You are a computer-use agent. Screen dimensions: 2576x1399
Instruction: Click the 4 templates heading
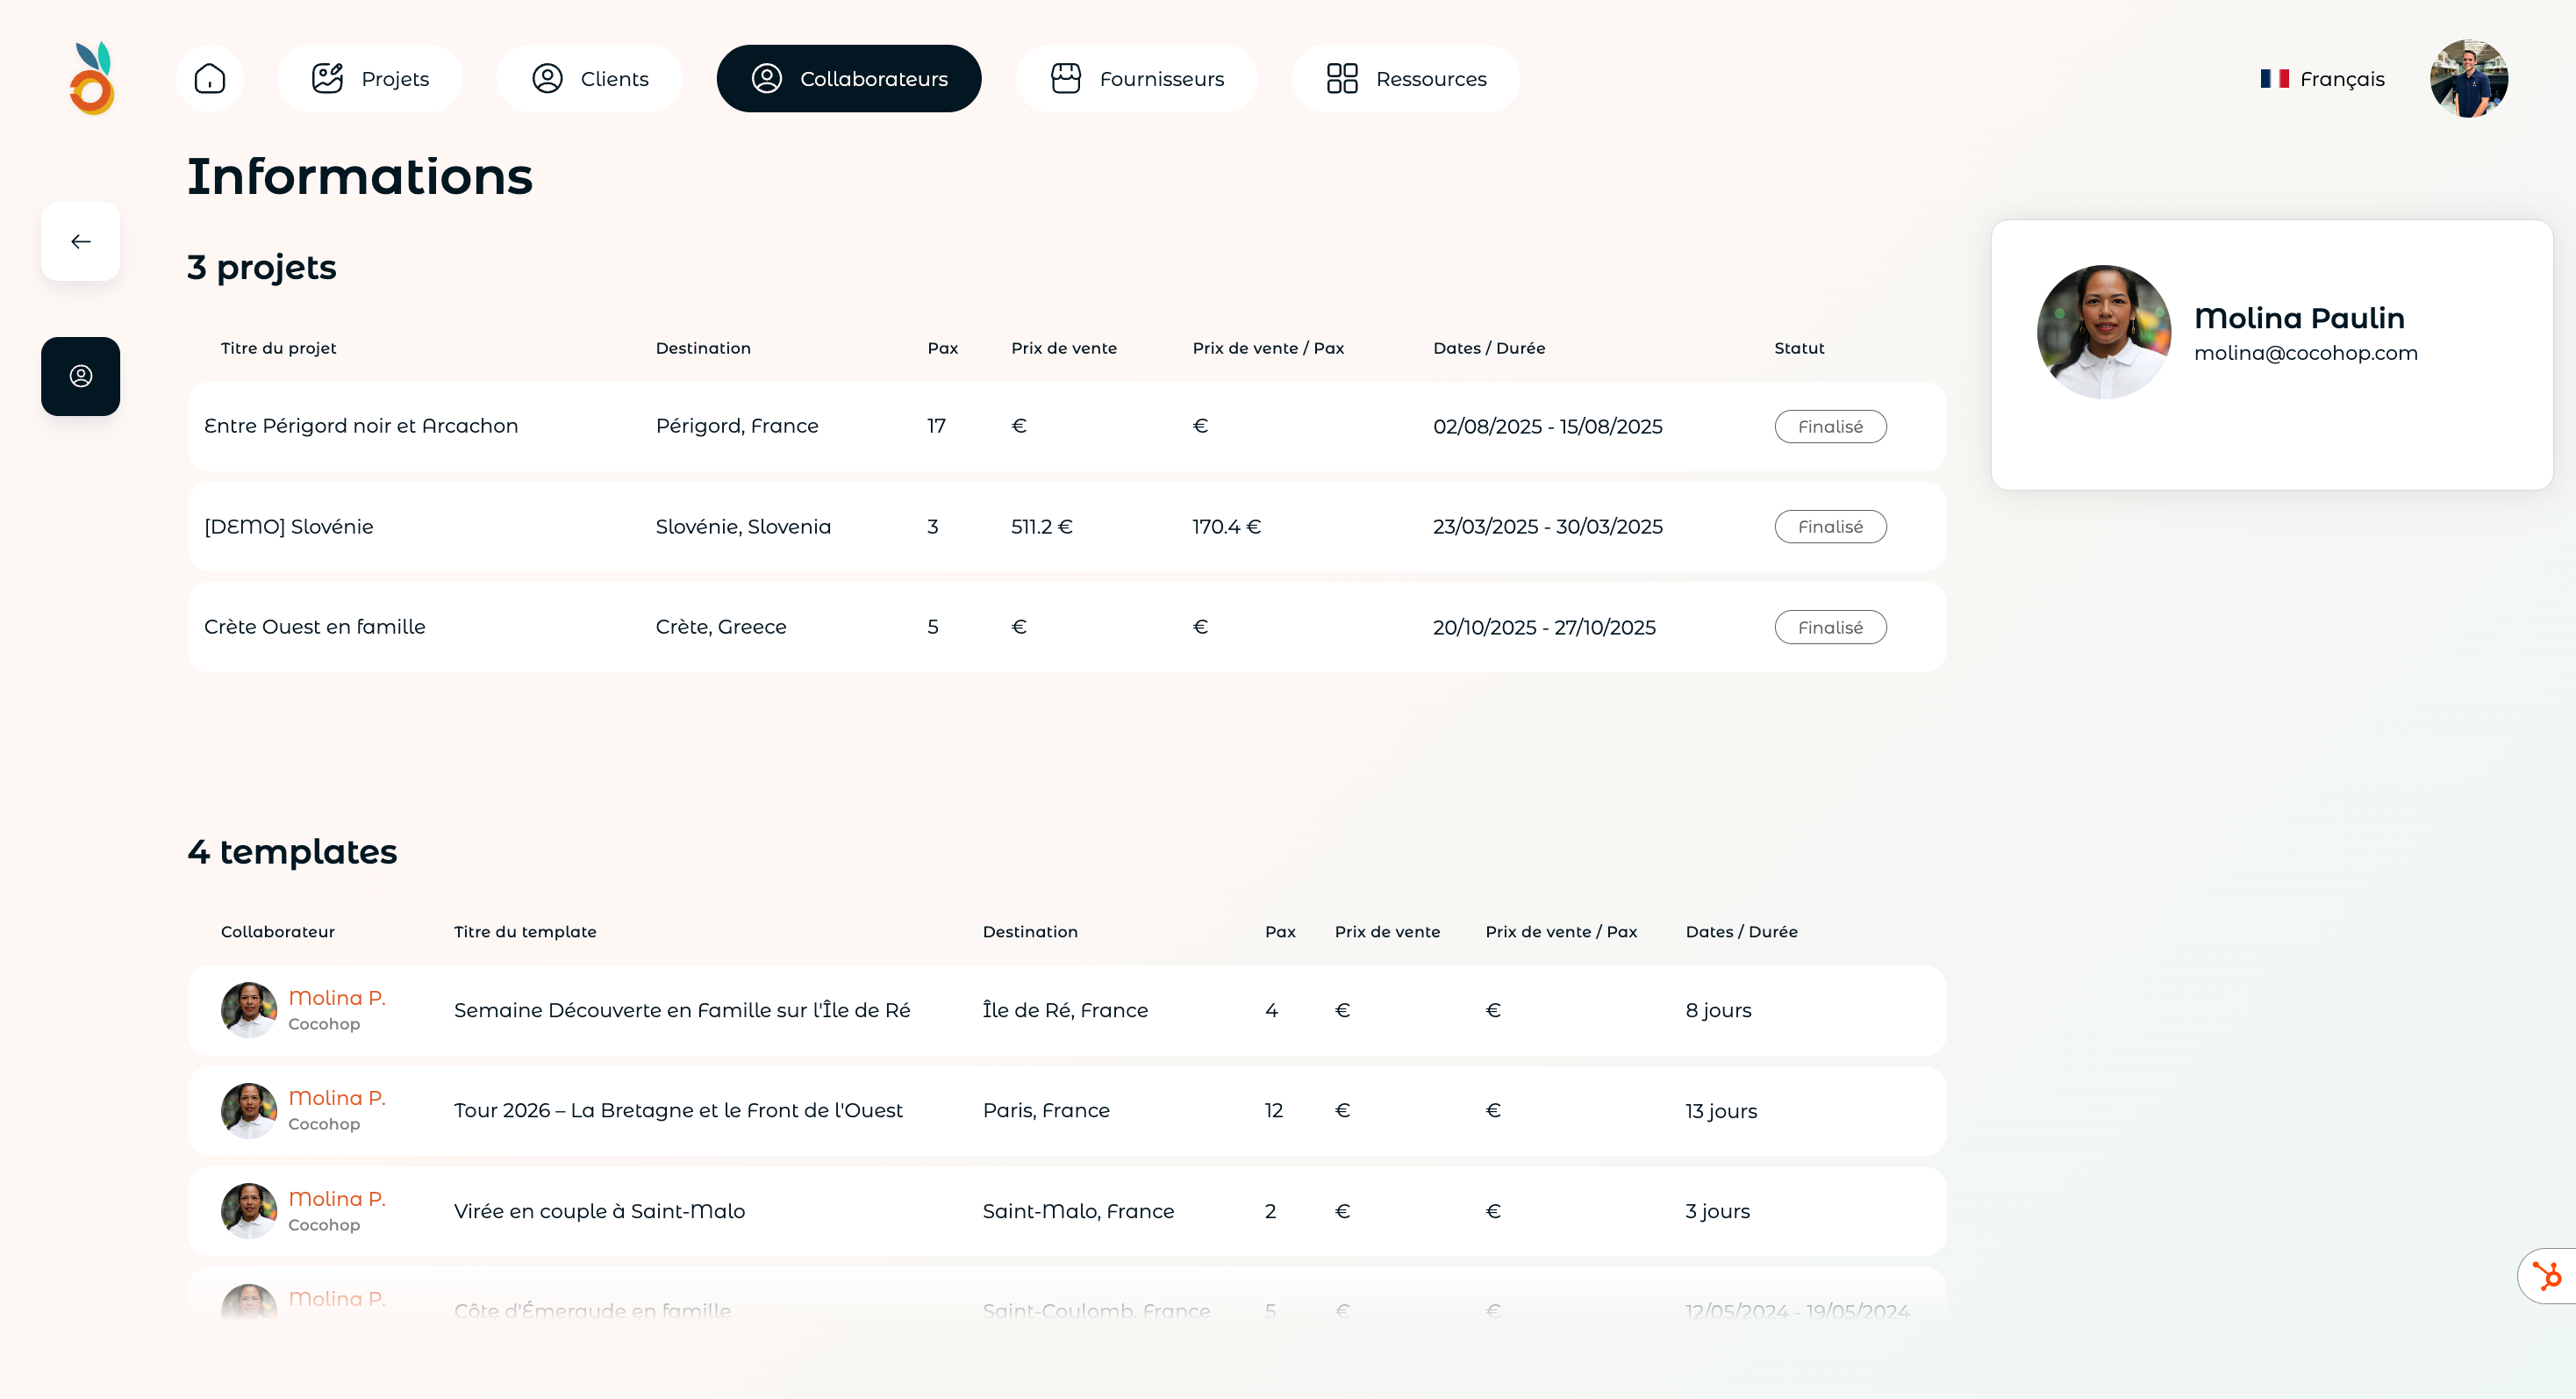(292, 851)
